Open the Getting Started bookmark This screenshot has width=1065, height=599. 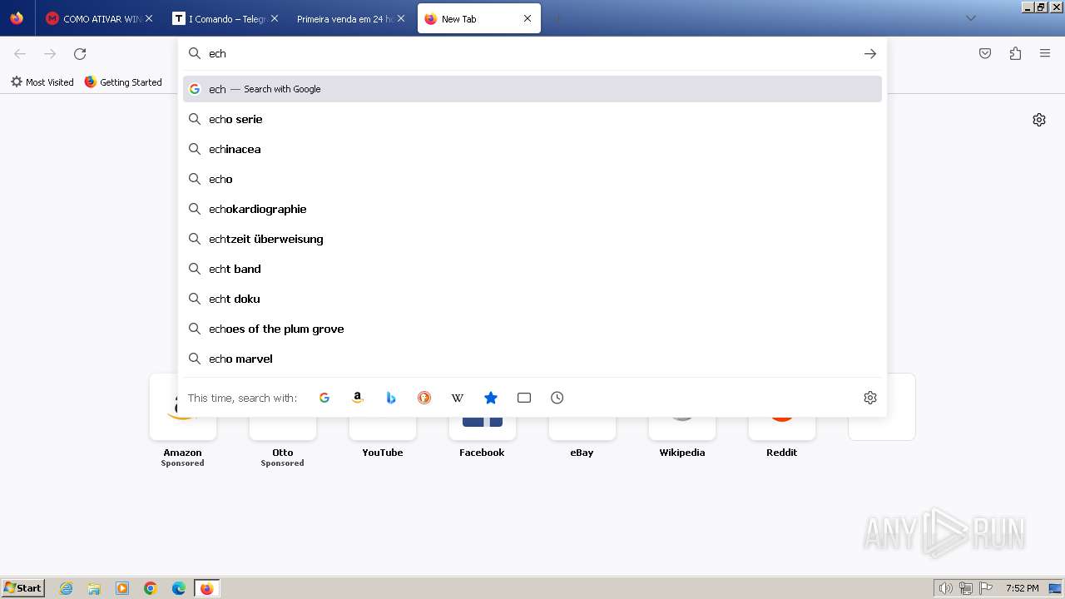pyautogui.click(x=123, y=82)
